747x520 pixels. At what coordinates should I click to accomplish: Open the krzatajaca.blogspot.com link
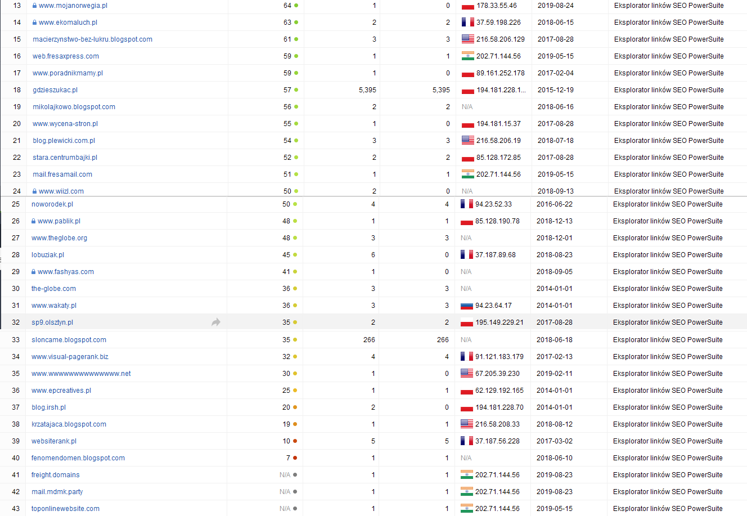(x=69, y=424)
